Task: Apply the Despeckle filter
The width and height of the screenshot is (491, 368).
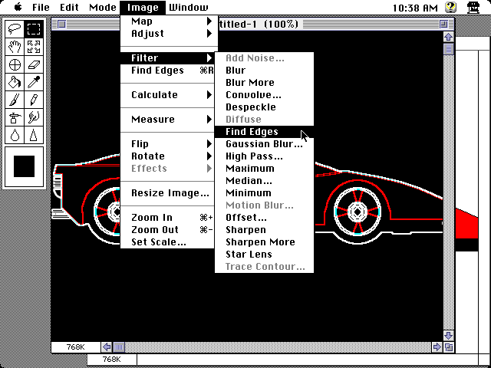Action: (264, 107)
